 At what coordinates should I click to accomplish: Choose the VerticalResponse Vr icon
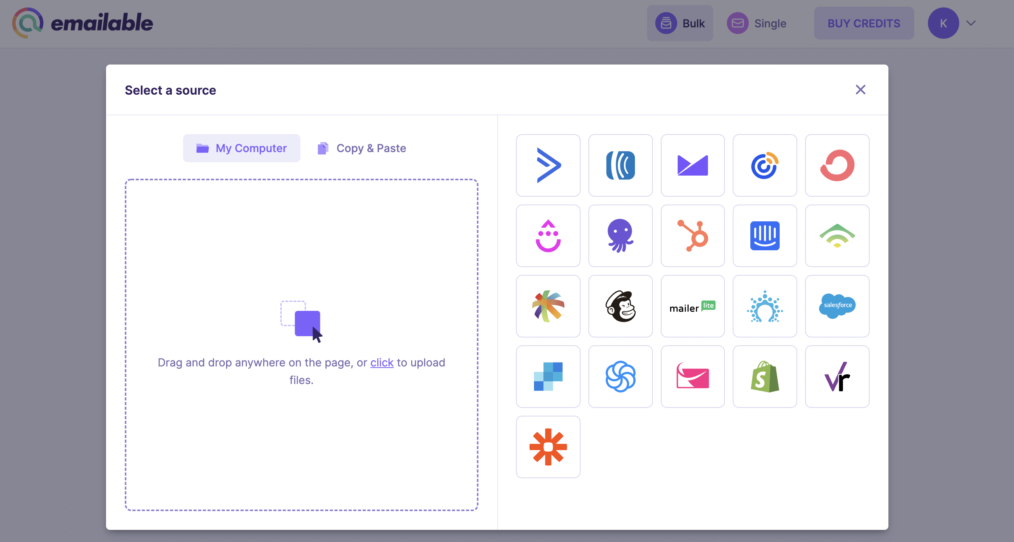pyautogui.click(x=837, y=377)
